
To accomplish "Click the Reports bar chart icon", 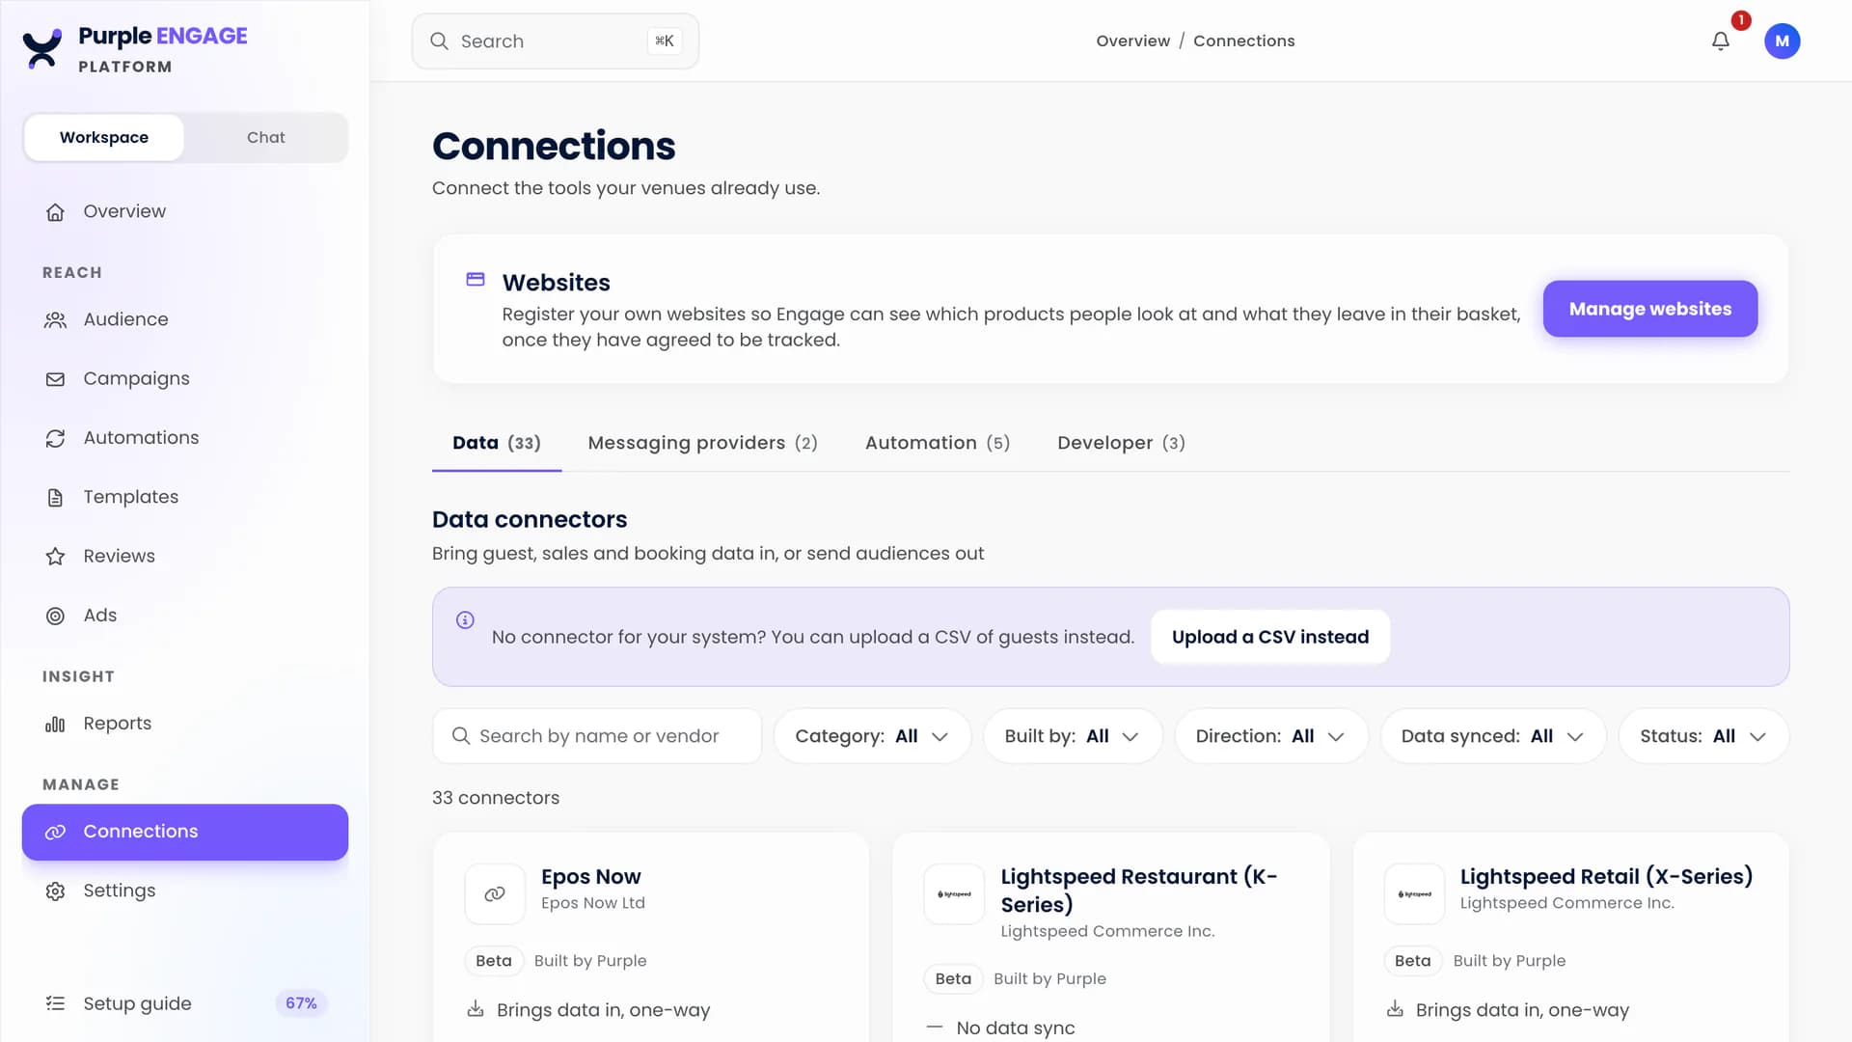I will 55,724.
